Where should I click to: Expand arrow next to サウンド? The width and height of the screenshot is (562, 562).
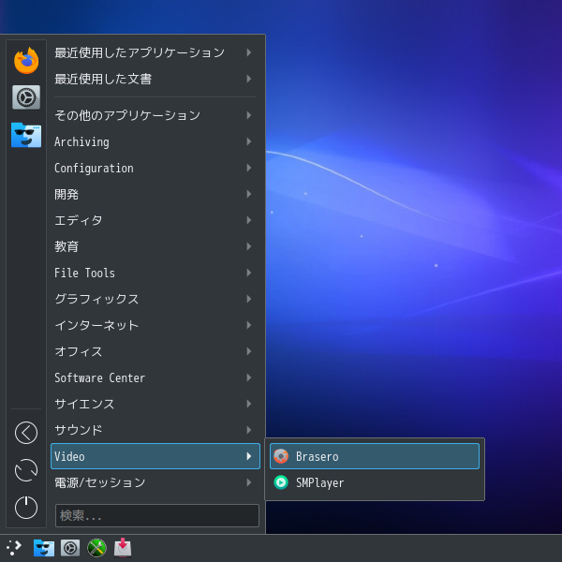(x=249, y=430)
